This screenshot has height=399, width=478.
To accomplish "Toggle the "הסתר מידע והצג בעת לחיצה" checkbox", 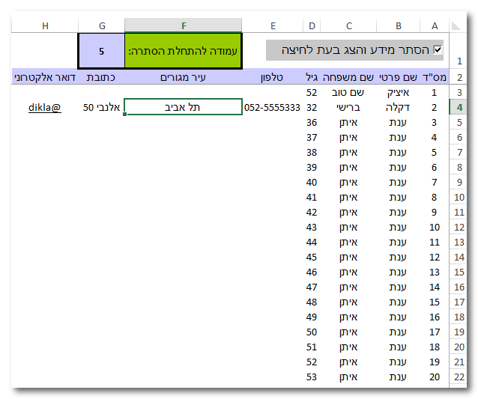I will [438, 50].
